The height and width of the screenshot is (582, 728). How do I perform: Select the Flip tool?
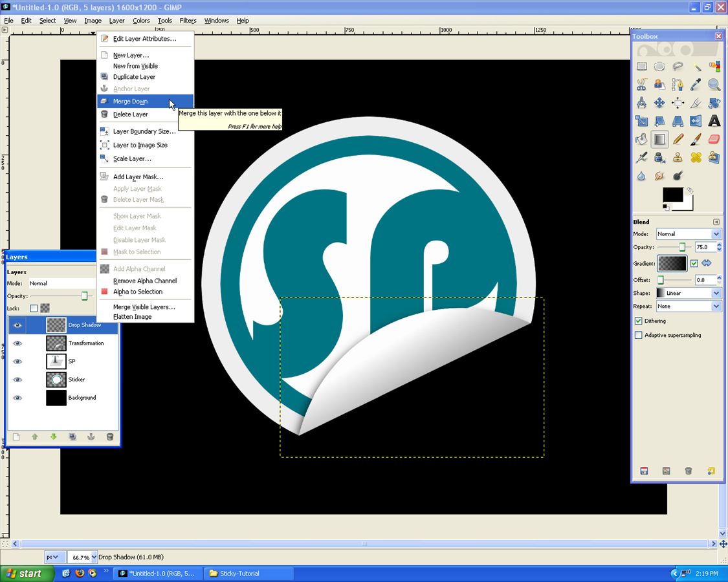coord(696,121)
